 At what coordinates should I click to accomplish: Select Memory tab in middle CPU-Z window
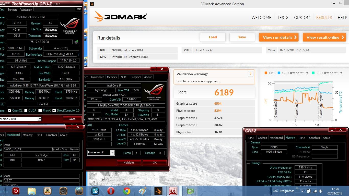112,77
